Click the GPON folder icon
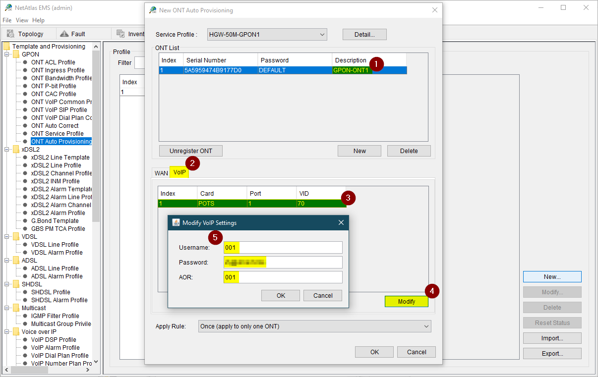598x377 pixels. click(16, 54)
